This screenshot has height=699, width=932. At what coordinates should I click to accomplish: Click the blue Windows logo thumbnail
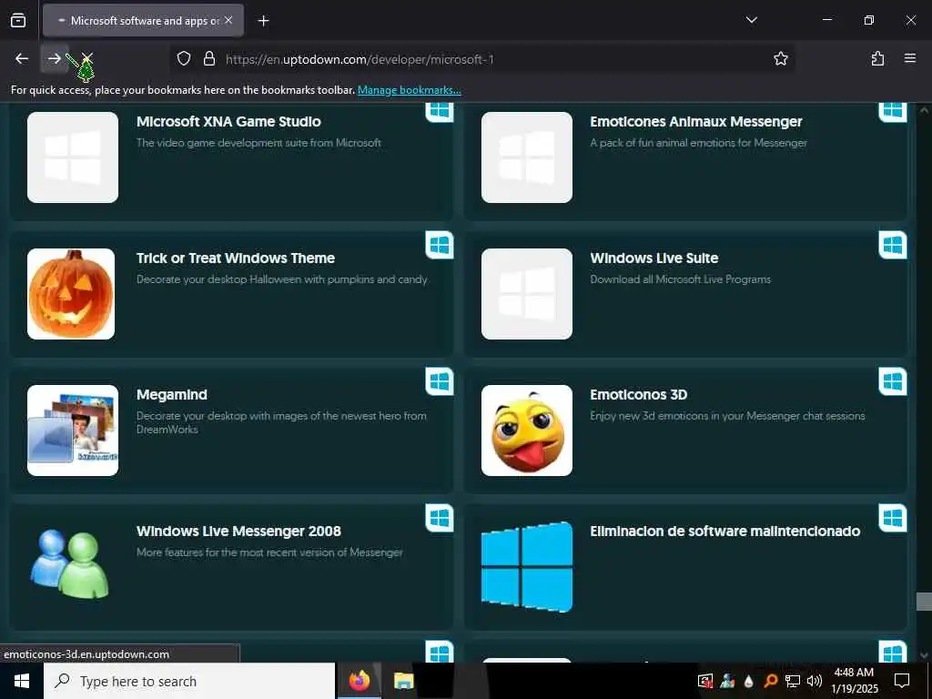tap(527, 567)
